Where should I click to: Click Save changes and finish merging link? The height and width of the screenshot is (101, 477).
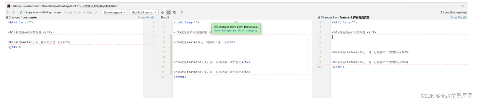pos(235,30)
